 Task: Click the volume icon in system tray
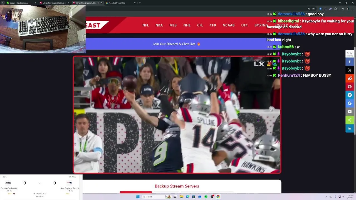click(x=343, y=197)
